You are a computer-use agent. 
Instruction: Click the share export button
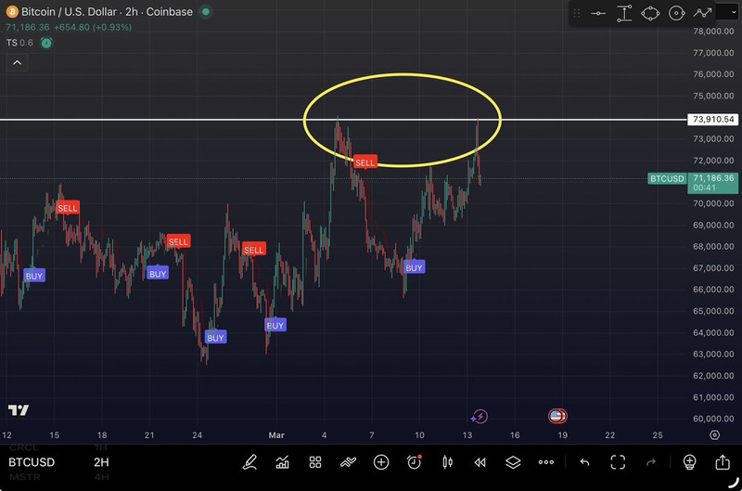(x=723, y=462)
